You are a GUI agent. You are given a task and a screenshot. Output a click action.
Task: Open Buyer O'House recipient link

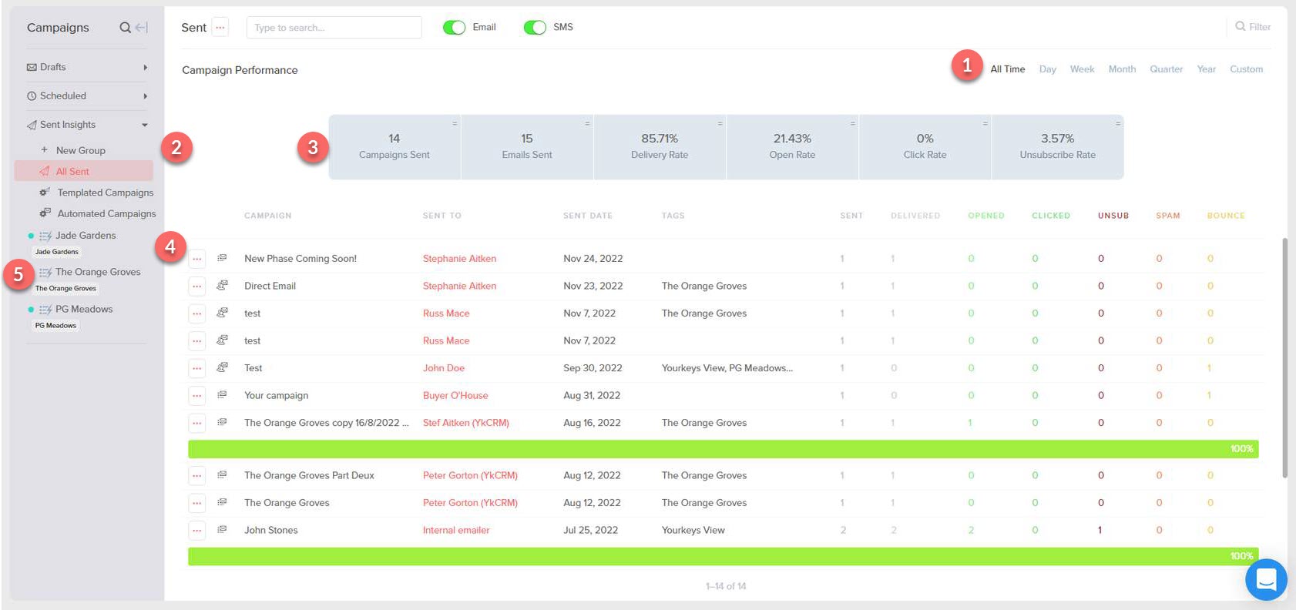[x=455, y=396]
